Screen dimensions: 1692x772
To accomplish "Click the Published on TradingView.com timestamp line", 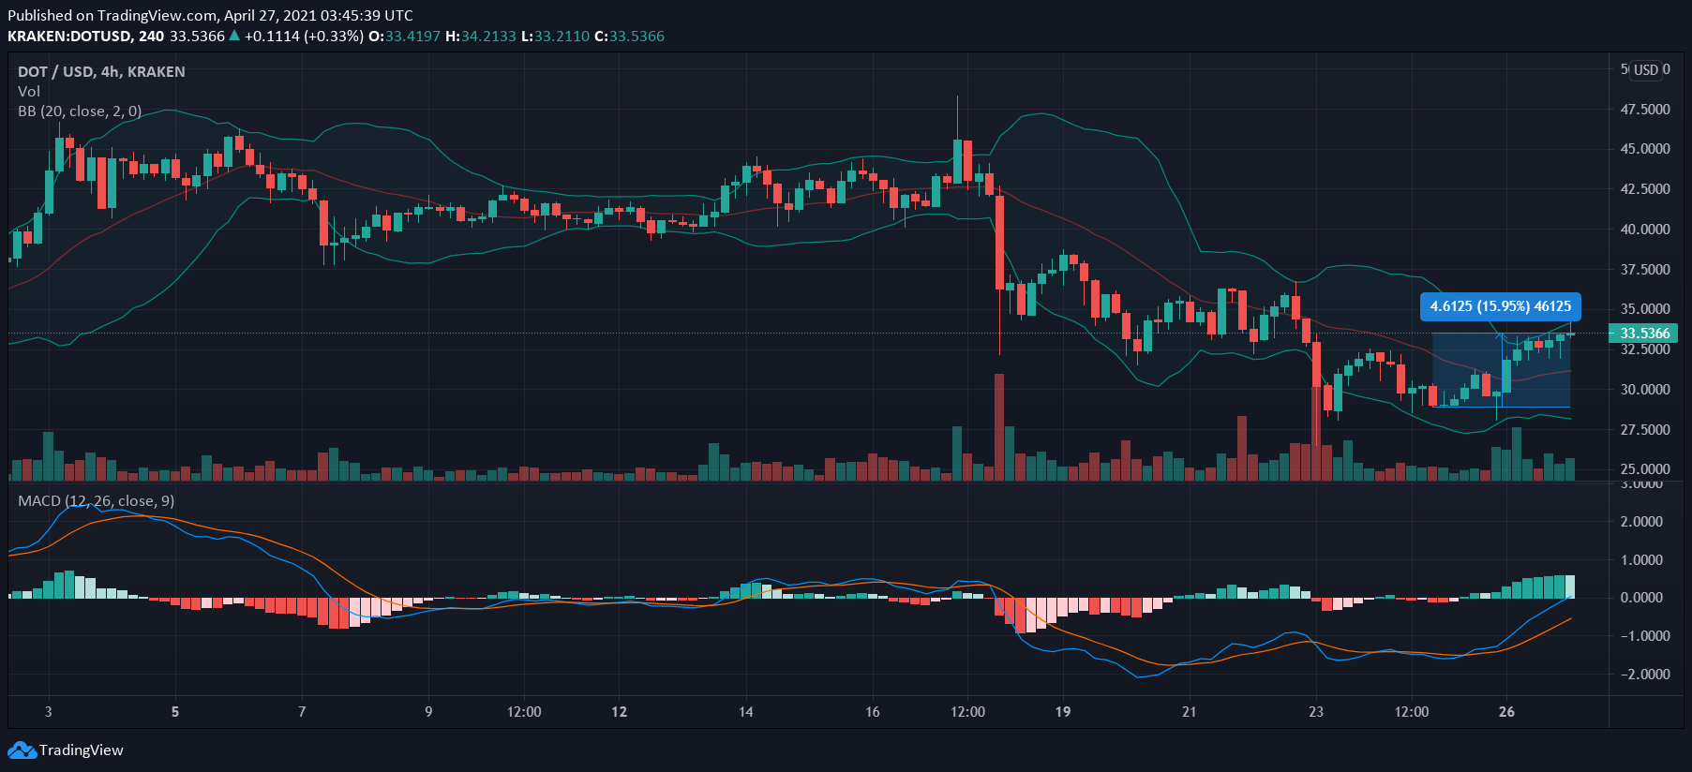I will [210, 15].
